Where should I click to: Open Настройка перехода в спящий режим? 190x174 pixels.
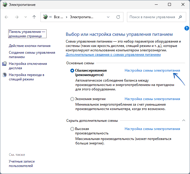point(26,77)
